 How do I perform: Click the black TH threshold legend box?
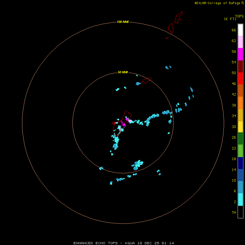point(240,212)
